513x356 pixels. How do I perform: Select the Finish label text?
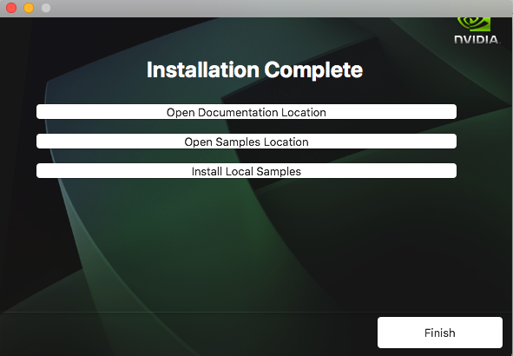pyautogui.click(x=440, y=333)
